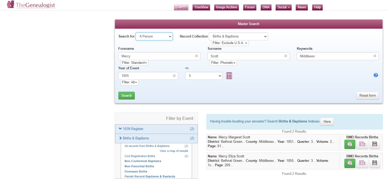Click the blue help question mark icon
The width and height of the screenshot is (388, 179).
pyautogui.click(x=376, y=75)
